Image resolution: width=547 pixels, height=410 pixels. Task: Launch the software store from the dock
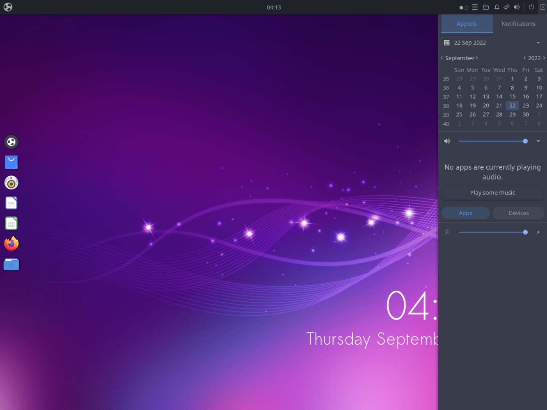tap(11, 162)
